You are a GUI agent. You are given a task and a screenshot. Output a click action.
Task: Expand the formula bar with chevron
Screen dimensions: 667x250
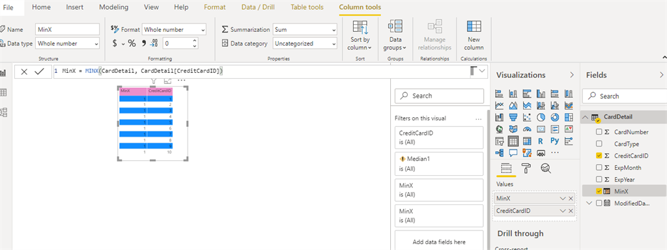(483, 72)
